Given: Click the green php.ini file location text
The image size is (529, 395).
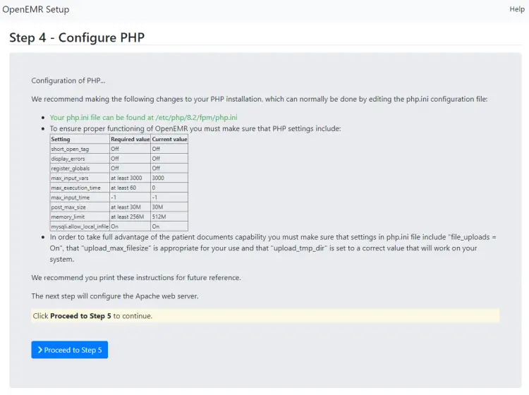Looking at the screenshot, I should pyautogui.click(x=143, y=117).
